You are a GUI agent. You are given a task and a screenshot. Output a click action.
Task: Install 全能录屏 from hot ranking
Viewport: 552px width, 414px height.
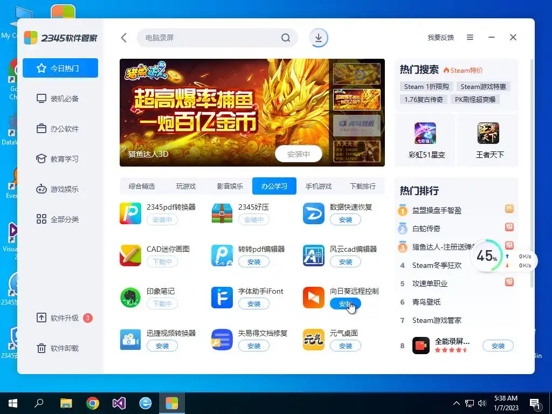coord(498,346)
